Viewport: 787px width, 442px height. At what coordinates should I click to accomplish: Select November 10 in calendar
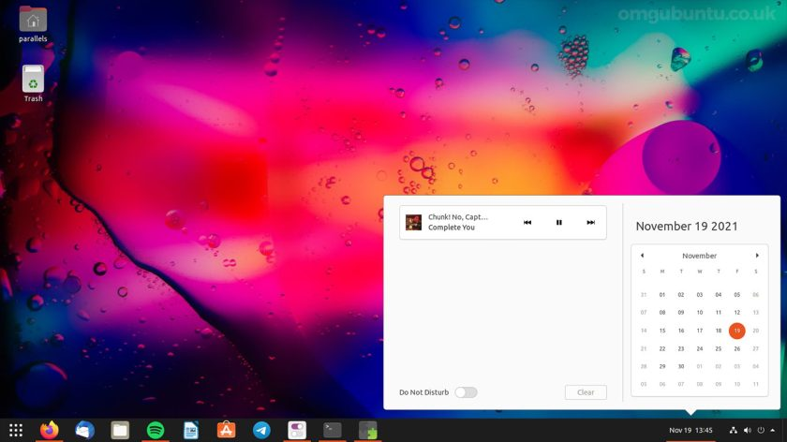[x=700, y=313]
